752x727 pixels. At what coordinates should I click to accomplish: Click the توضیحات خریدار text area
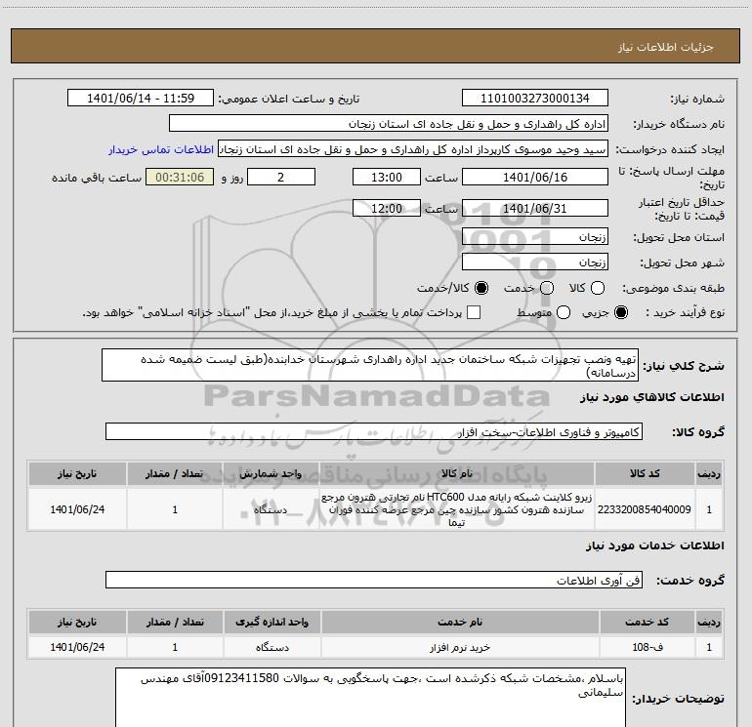coord(370,698)
